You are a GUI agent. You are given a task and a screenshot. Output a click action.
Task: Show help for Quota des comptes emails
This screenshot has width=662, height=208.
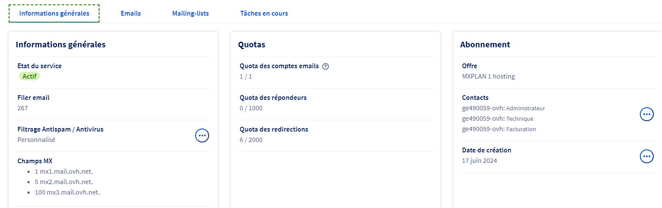coord(326,66)
